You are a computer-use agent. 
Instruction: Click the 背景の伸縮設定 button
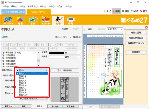click(136, 38)
